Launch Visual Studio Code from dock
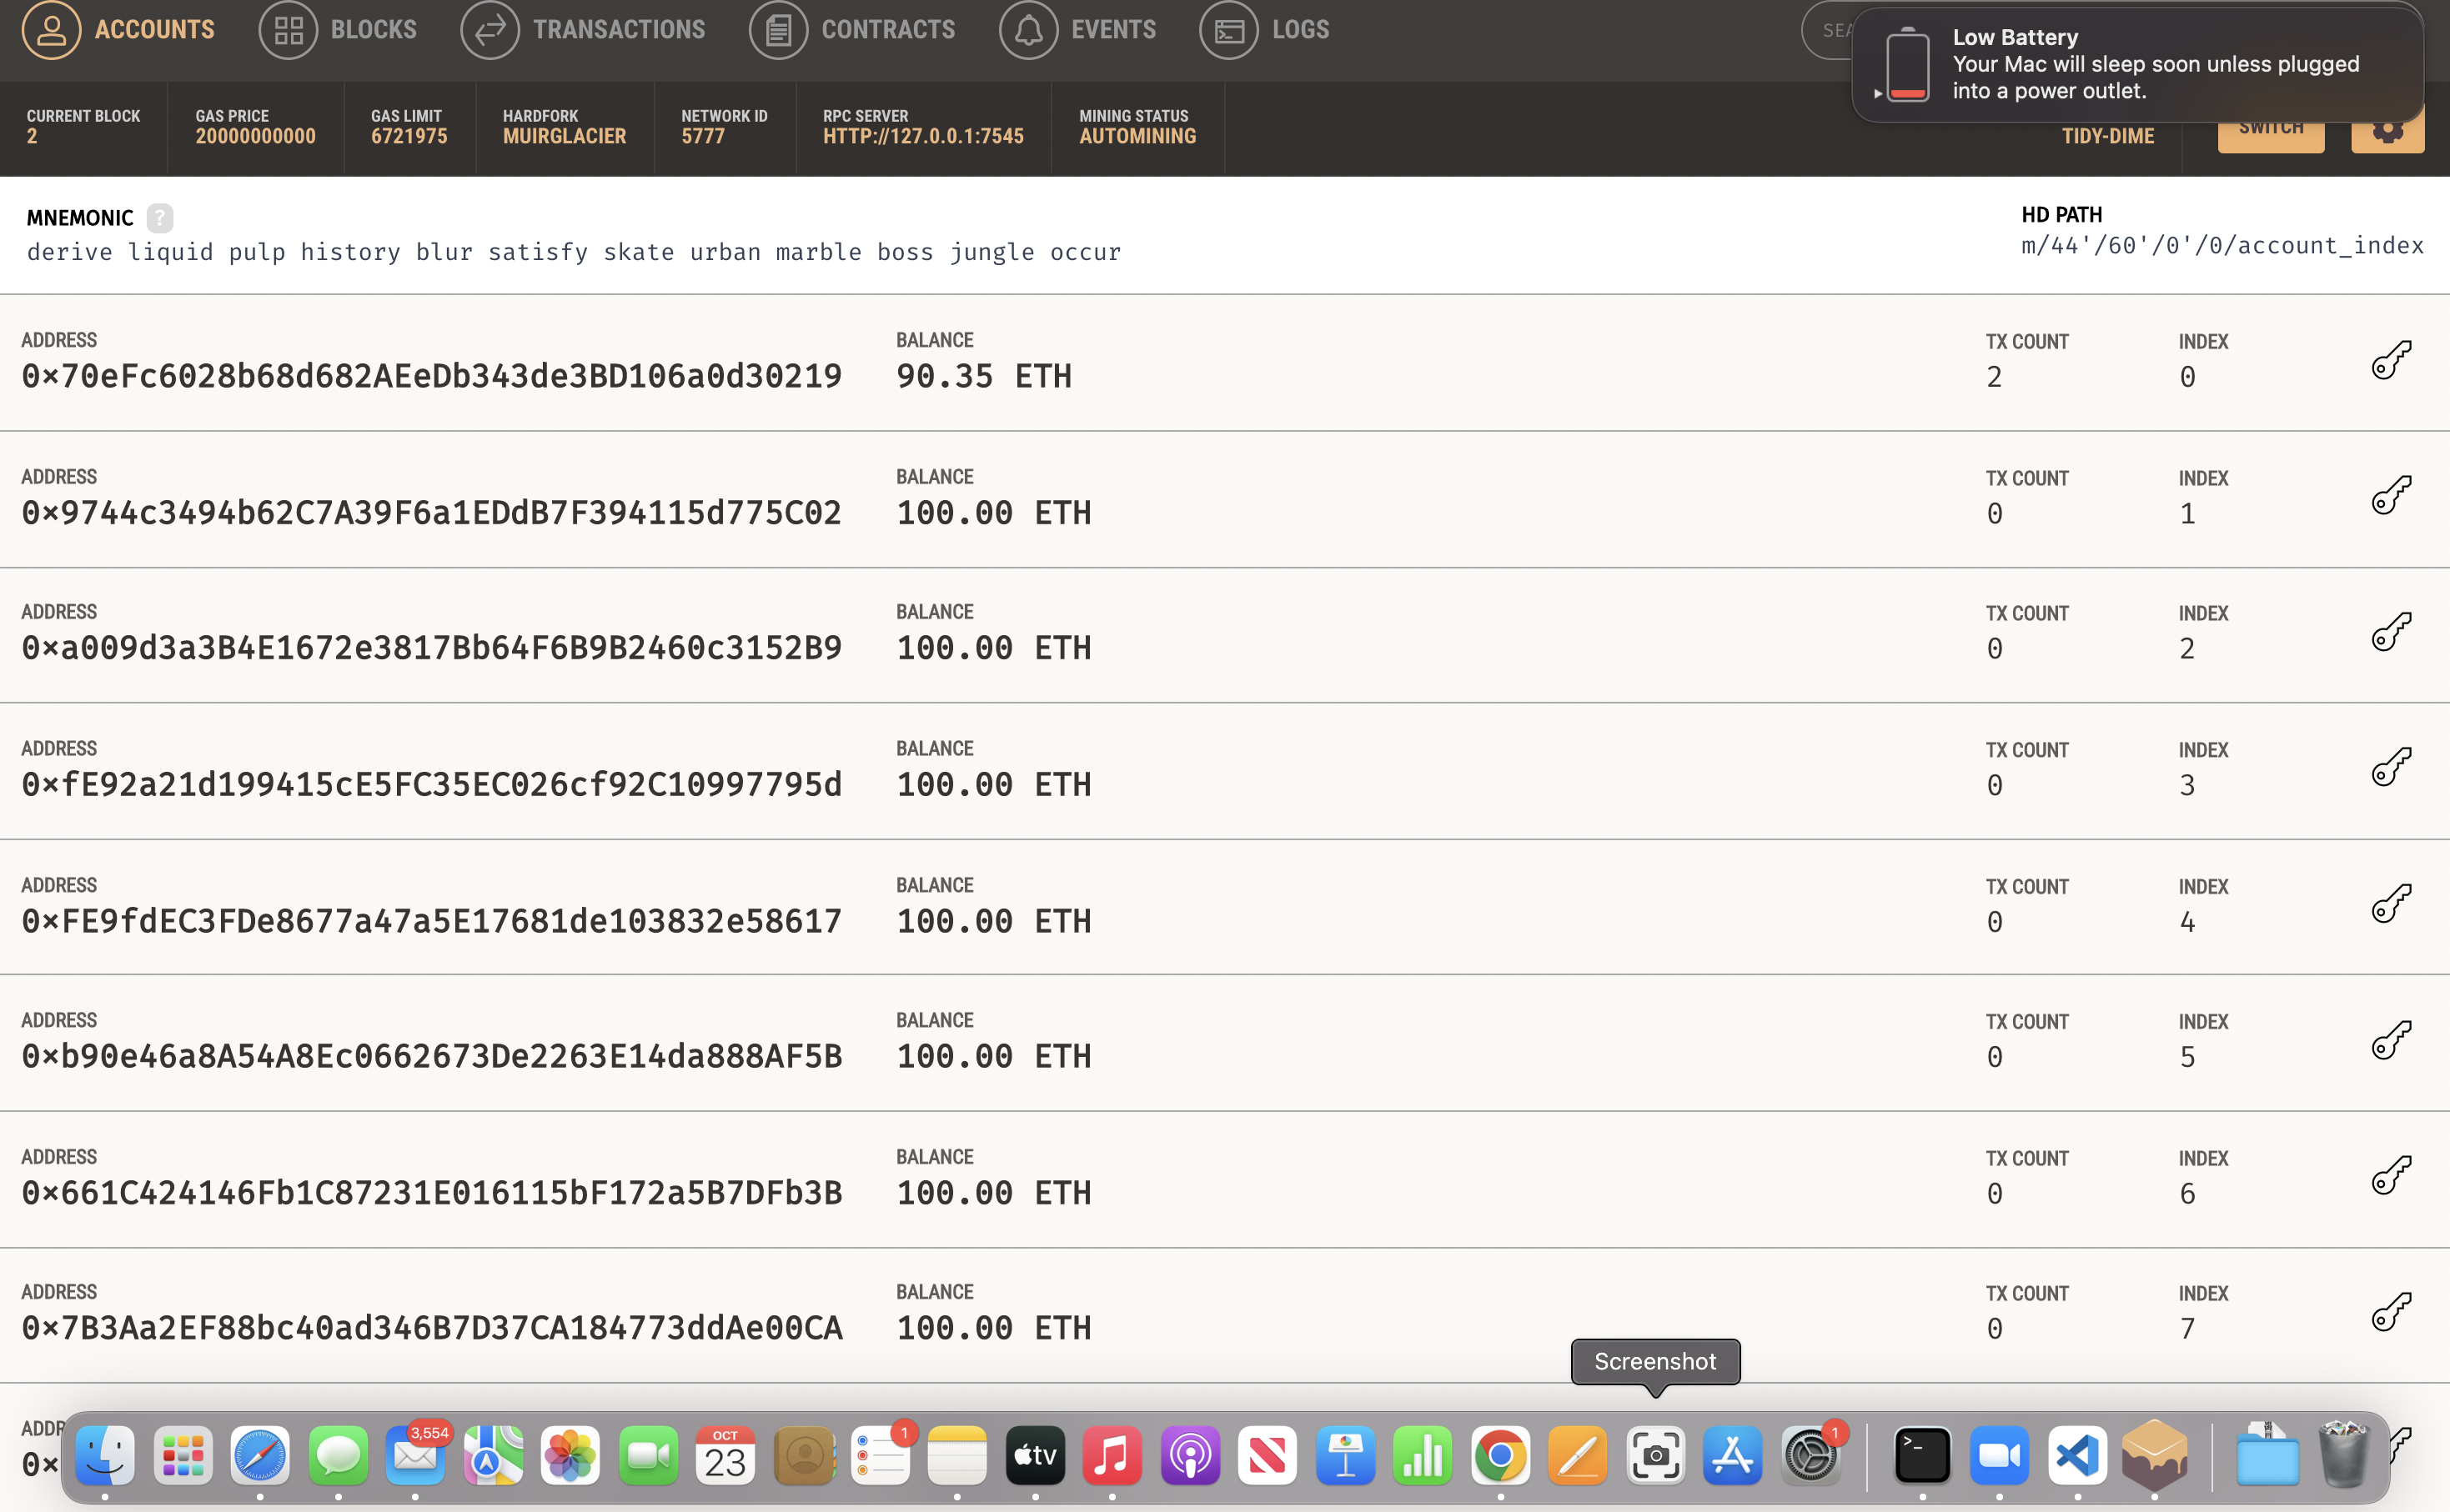2450x1512 pixels. click(x=2077, y=1456)
